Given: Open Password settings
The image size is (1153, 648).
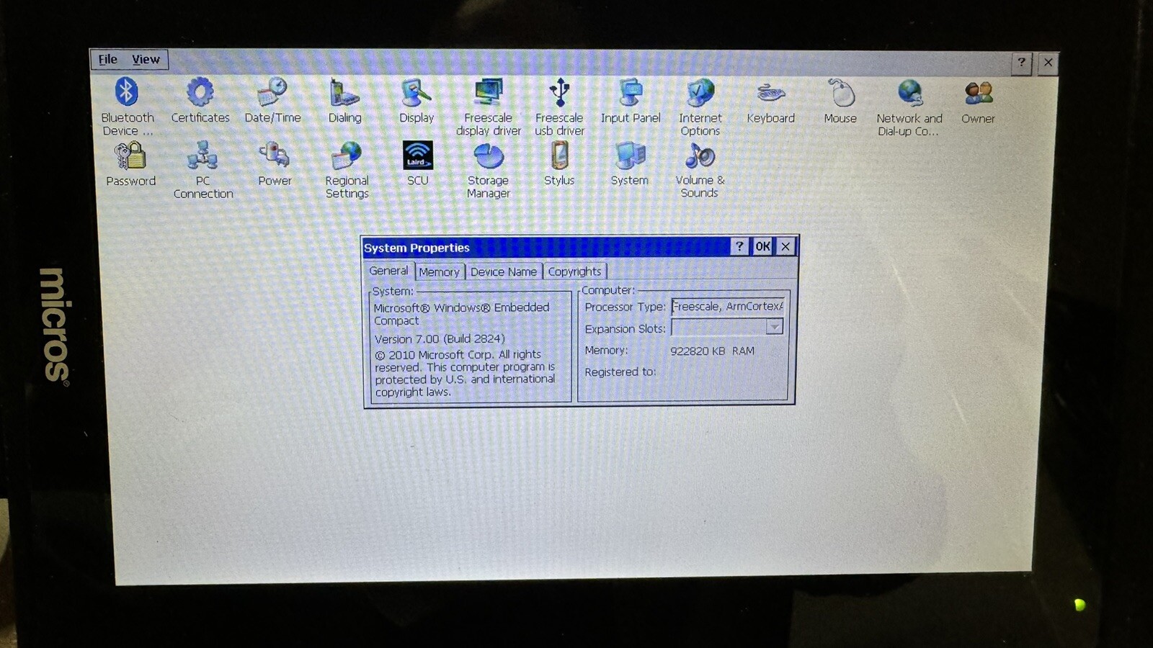Looking at the screenshot, I should point(130,164).
